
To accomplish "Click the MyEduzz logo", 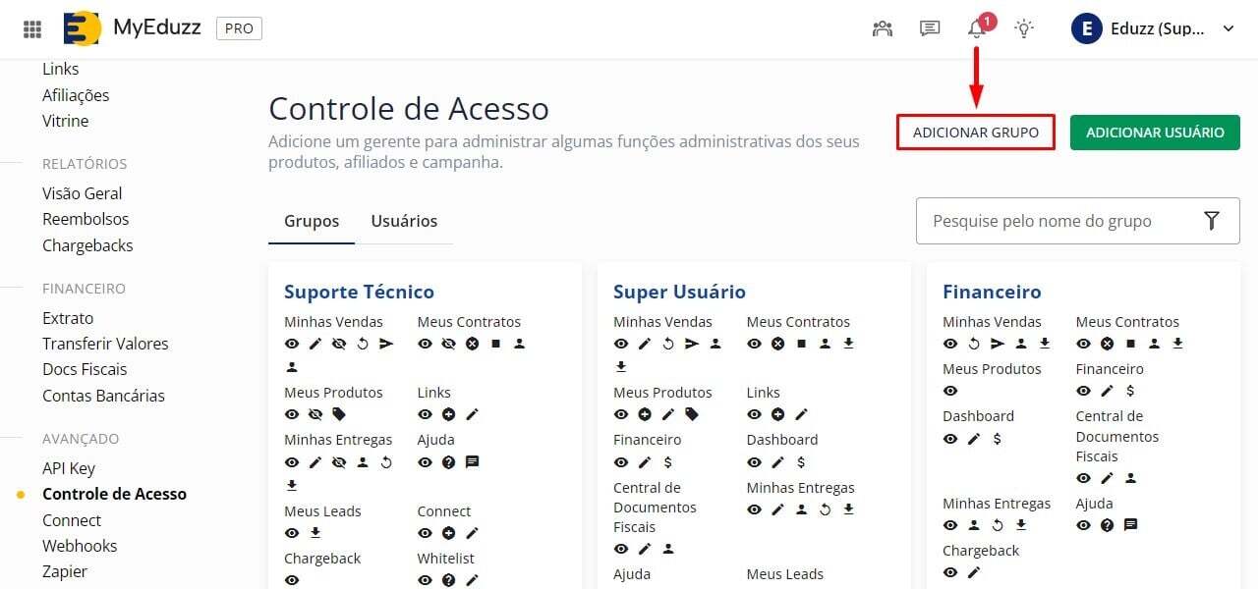I will coord(83,28).
